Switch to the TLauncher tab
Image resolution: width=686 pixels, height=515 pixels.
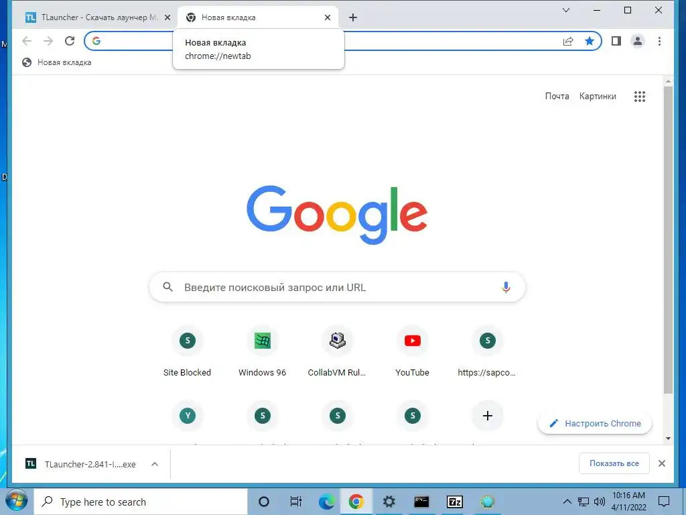tap(98, 17)
